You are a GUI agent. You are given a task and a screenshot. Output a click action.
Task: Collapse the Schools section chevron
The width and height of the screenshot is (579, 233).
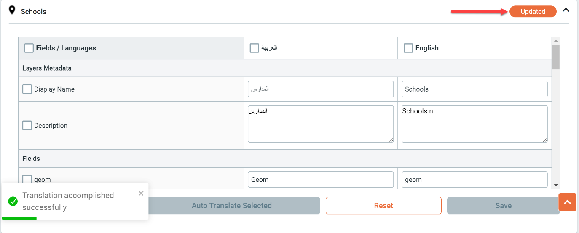coord(566,10)
